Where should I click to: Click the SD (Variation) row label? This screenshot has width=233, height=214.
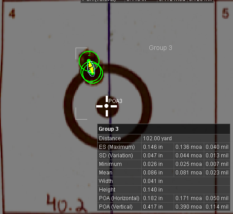tap(116, 156)
